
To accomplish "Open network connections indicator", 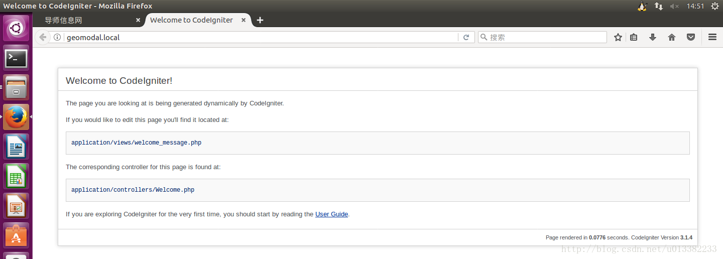I will click(x=658, y=6).
